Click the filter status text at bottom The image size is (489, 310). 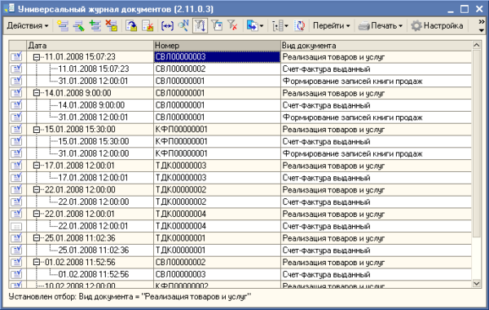[x=130, y=297]
